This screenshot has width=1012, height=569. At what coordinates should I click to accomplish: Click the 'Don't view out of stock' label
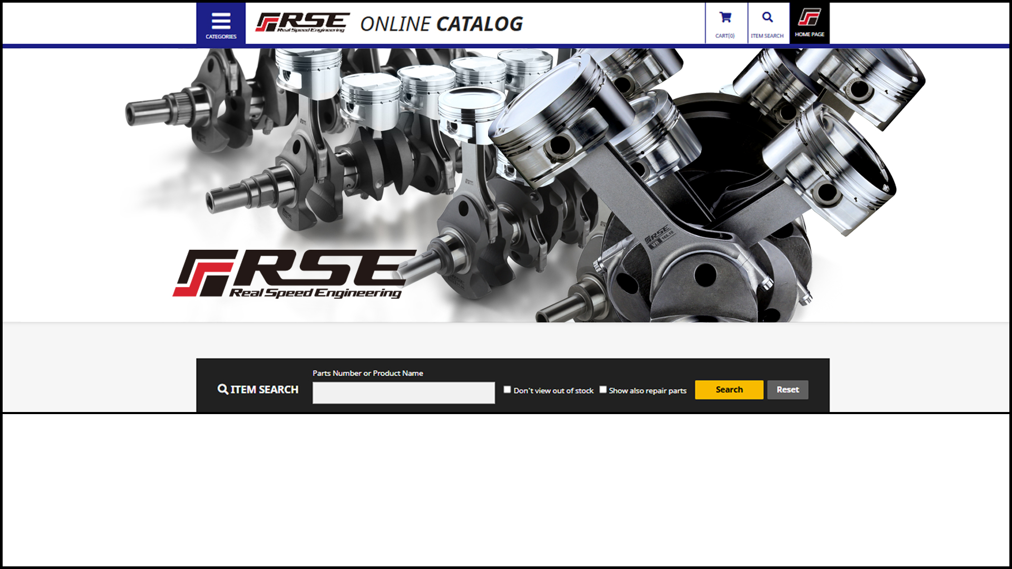[553, 391]
